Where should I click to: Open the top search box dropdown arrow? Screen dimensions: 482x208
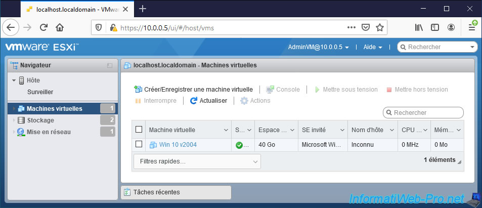[472, 47]
